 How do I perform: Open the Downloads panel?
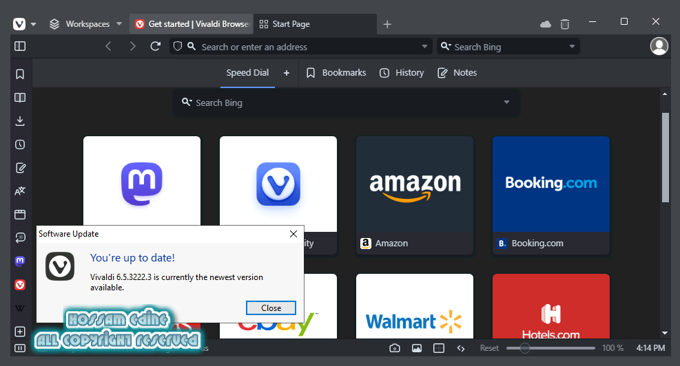click(x=20, y=121)
